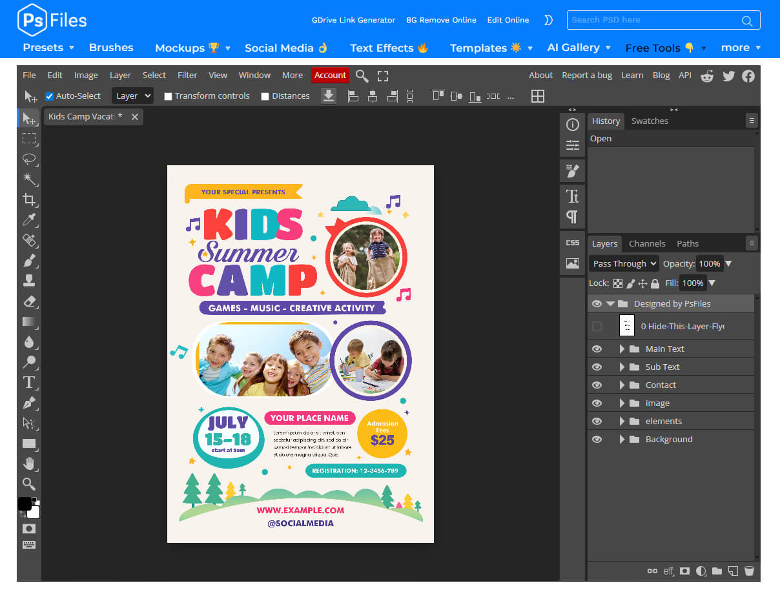This screenshot has height=590, width=780.
Task: Click the Account button
Action: point(330,75)
